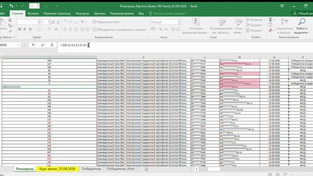The width and height of the screenshot is (313, 176).
Task: Open the font size dropdown
Action: pyautogui.click(x=49, y=22)
